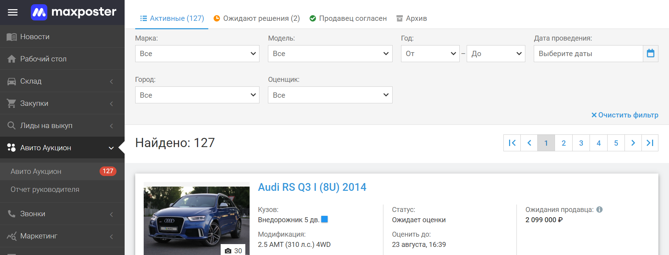Viewport: 669px width, 255px height.
Task: Click the Лиды на выкуп magnifier icon
Action: [x=12, y=126]
